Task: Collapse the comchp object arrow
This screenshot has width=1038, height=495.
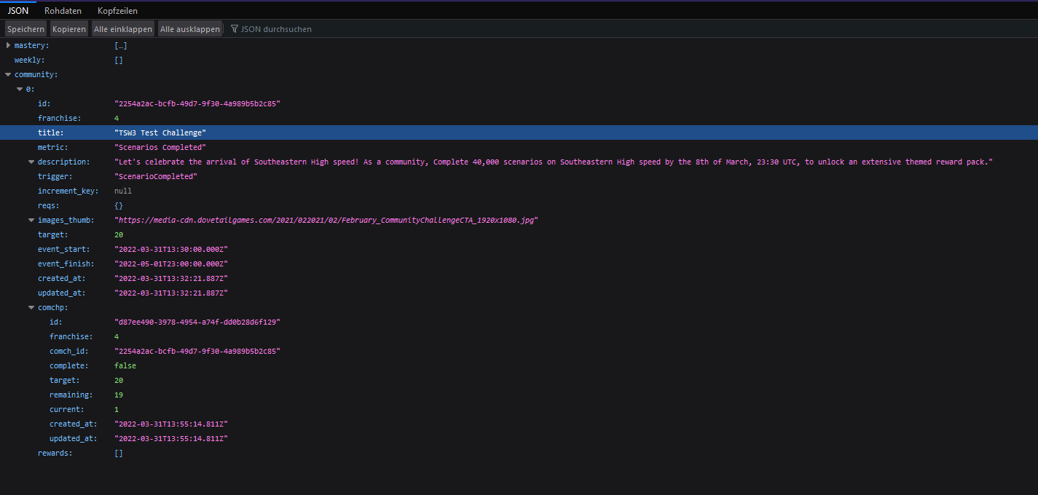Action: (x=31, y=308)
